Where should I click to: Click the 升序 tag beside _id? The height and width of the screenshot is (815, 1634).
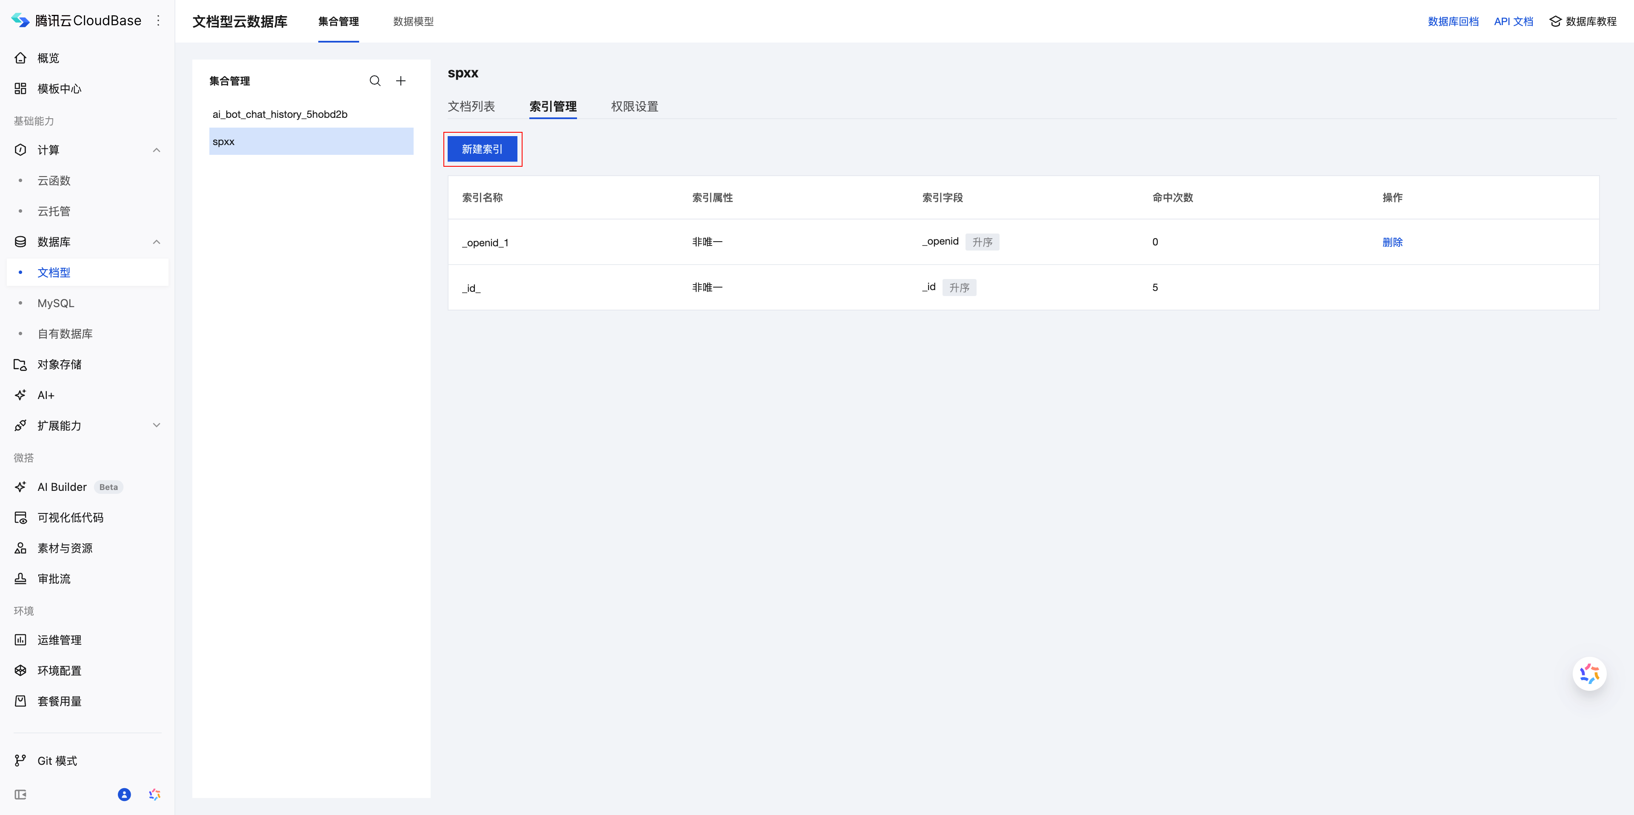tap(959, 287)
